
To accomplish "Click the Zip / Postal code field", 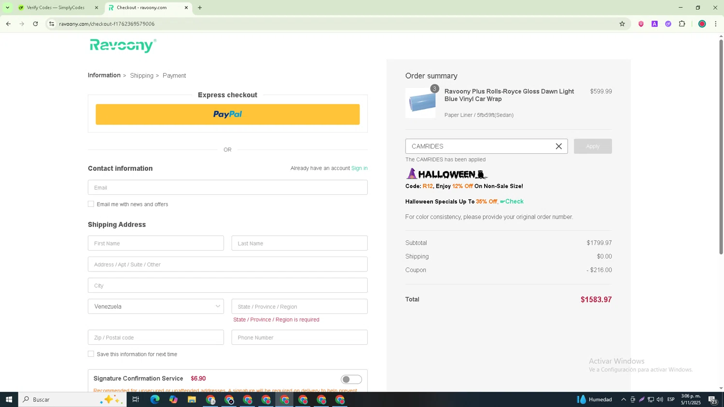I will click(x=156, y=337).
